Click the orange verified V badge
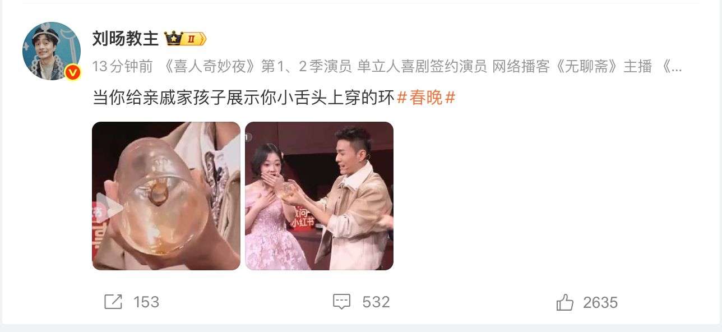 point(72,72)
